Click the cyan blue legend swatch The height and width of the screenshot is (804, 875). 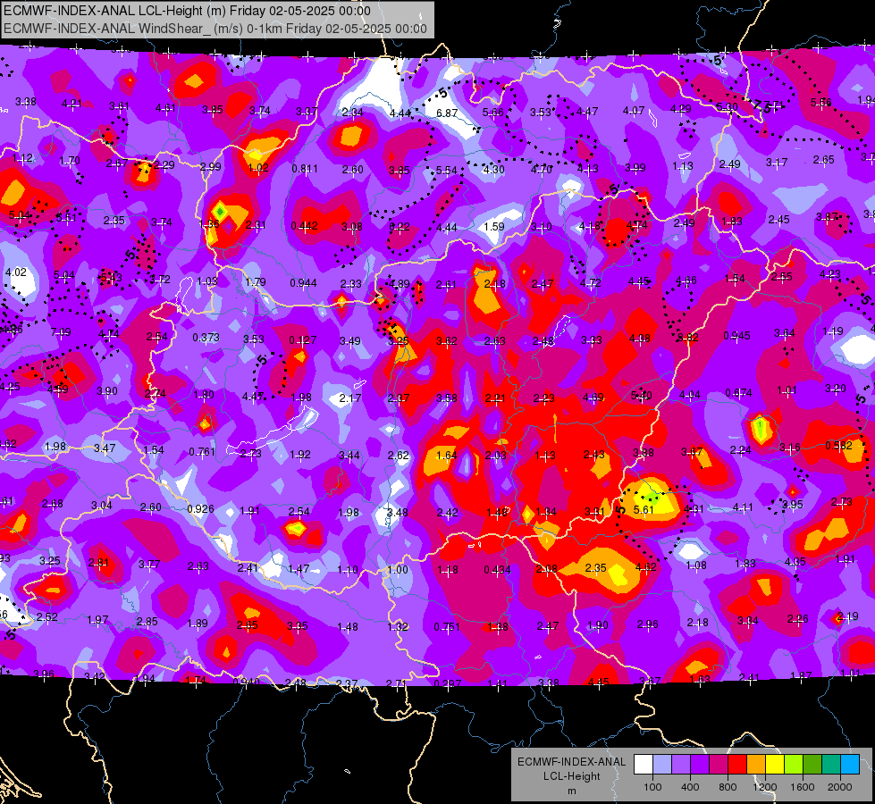850,765
